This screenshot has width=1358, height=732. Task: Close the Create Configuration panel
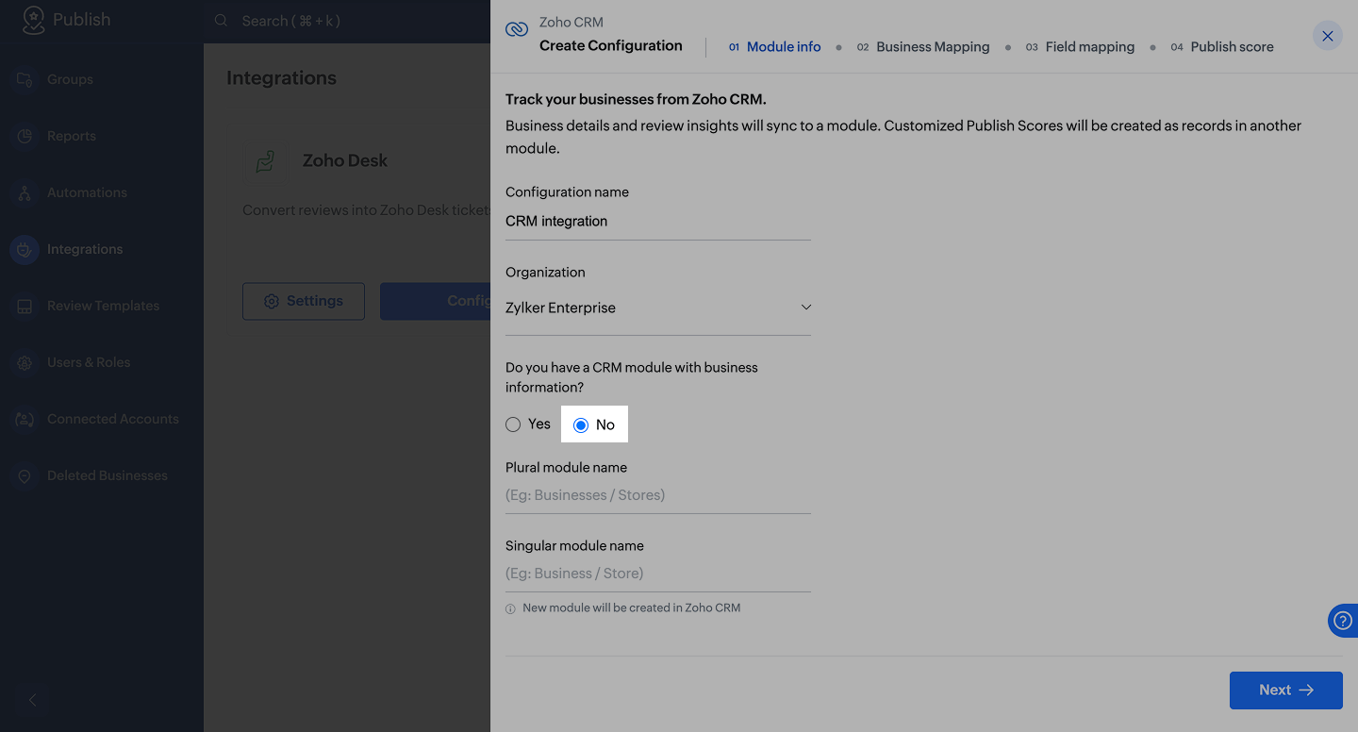tap(1328, 36)
